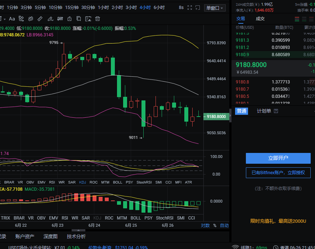Click the pop-out window icon beside fullscreen
The height and width of the screenshot is (249, 315).
(198, 8)
